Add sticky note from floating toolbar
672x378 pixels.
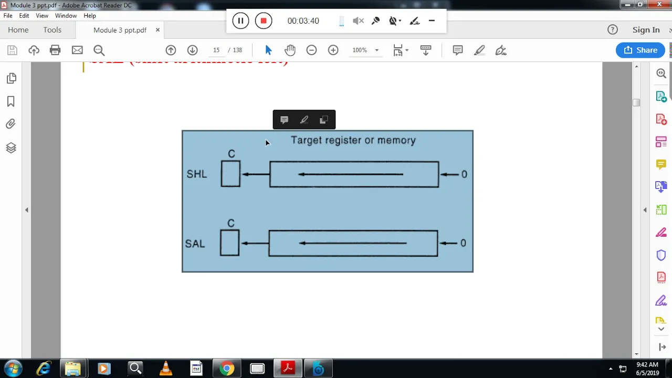284,120
